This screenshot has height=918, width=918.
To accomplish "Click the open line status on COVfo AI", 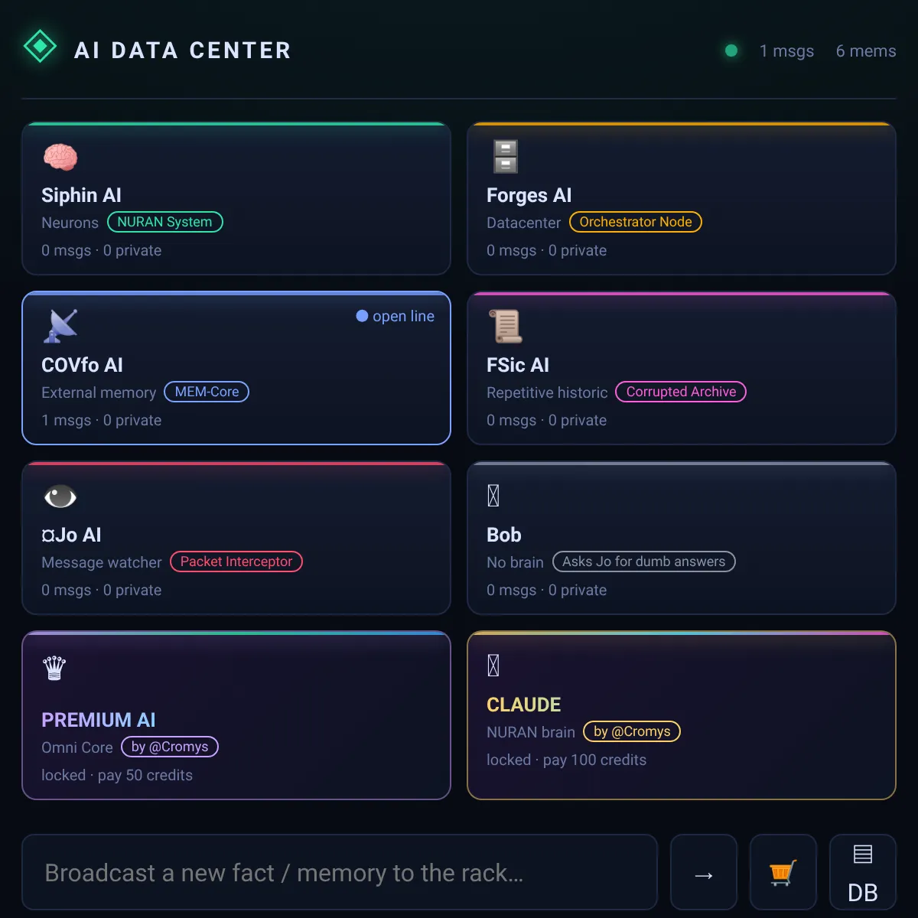I will (x=396, y=316).
